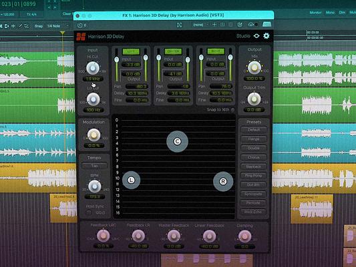
Task: Click the Left channel input fader
Action: coord(117,60)
